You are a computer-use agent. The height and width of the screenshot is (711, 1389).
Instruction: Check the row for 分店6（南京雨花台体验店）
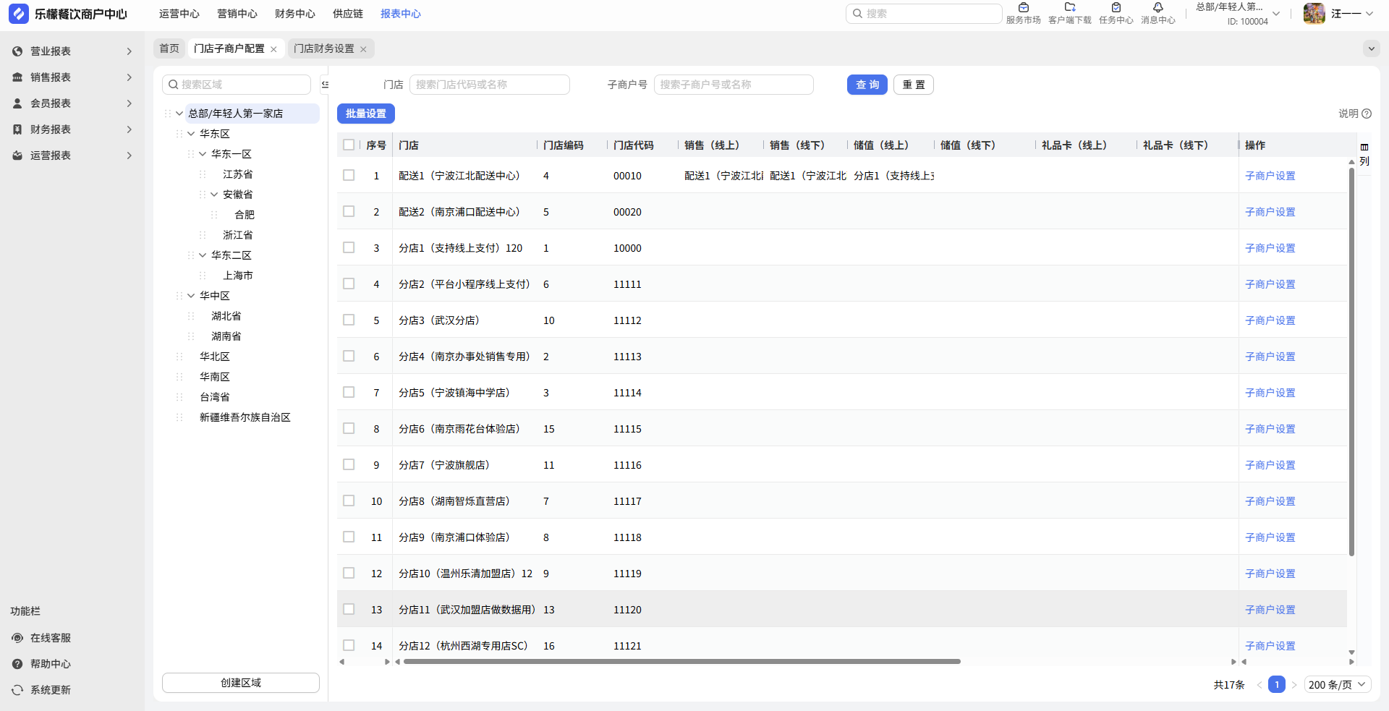(349, 428)
